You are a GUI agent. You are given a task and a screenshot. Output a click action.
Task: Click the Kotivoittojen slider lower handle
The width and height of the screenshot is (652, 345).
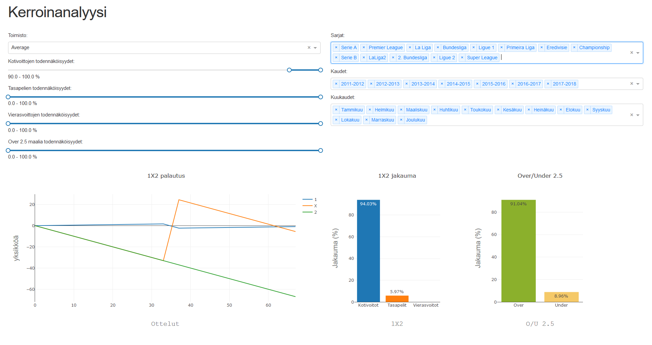tap(289, 70)
